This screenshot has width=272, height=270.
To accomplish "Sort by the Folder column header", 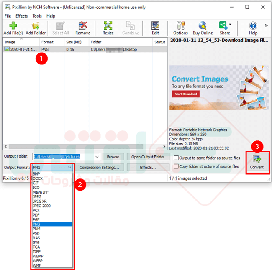I will click(x=121, y=42).
